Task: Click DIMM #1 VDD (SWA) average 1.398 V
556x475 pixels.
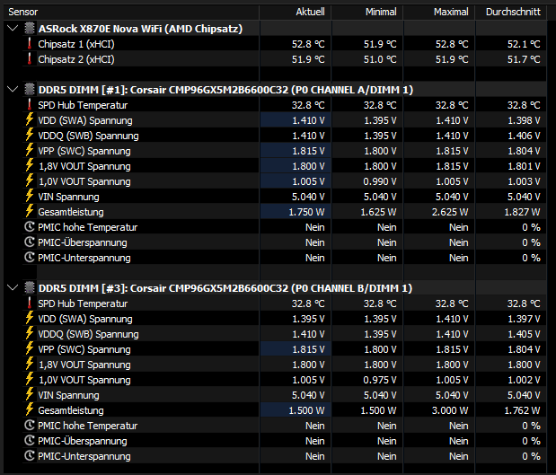Action: (524, 120)
